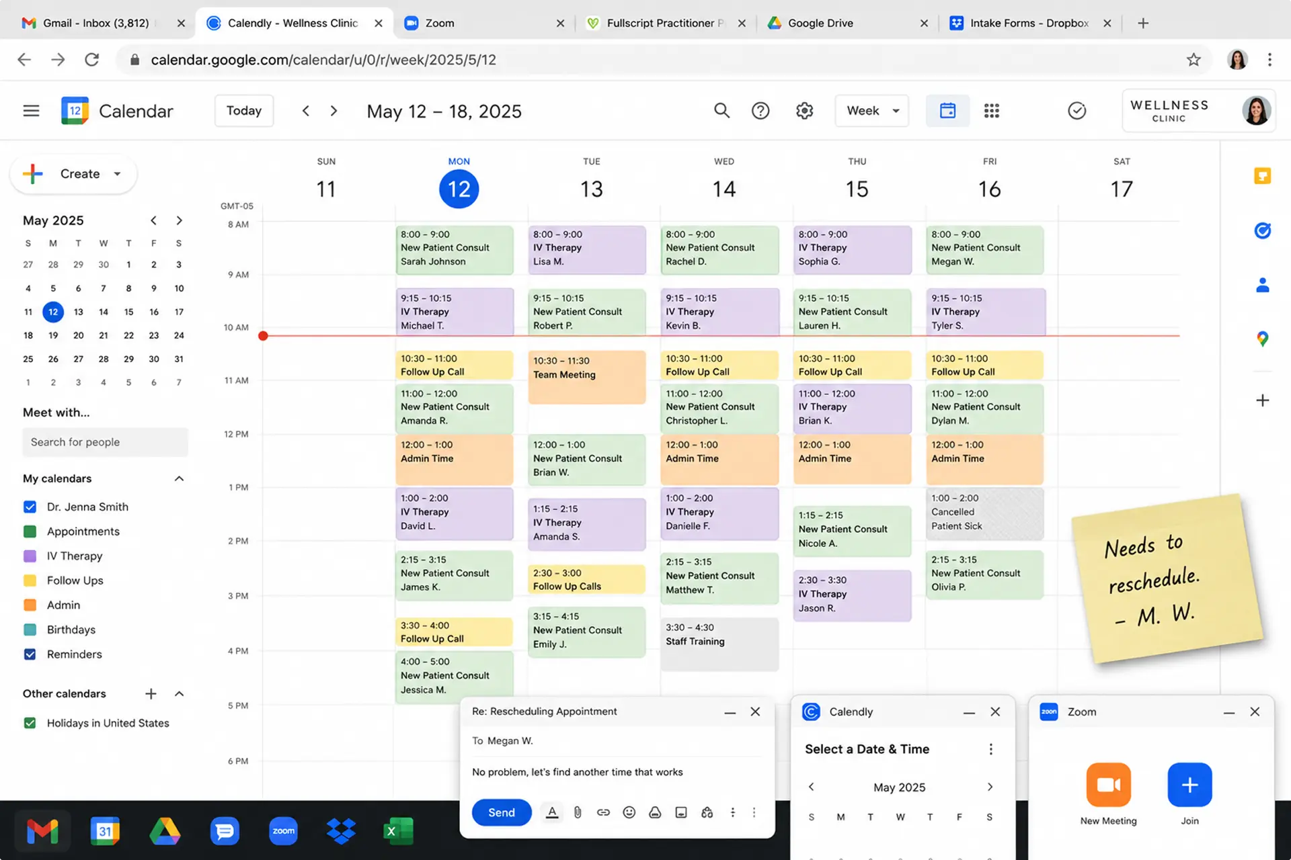Go to next week arrow
The height and width of the screenshot is (860, 1291).
coord(334,111)
